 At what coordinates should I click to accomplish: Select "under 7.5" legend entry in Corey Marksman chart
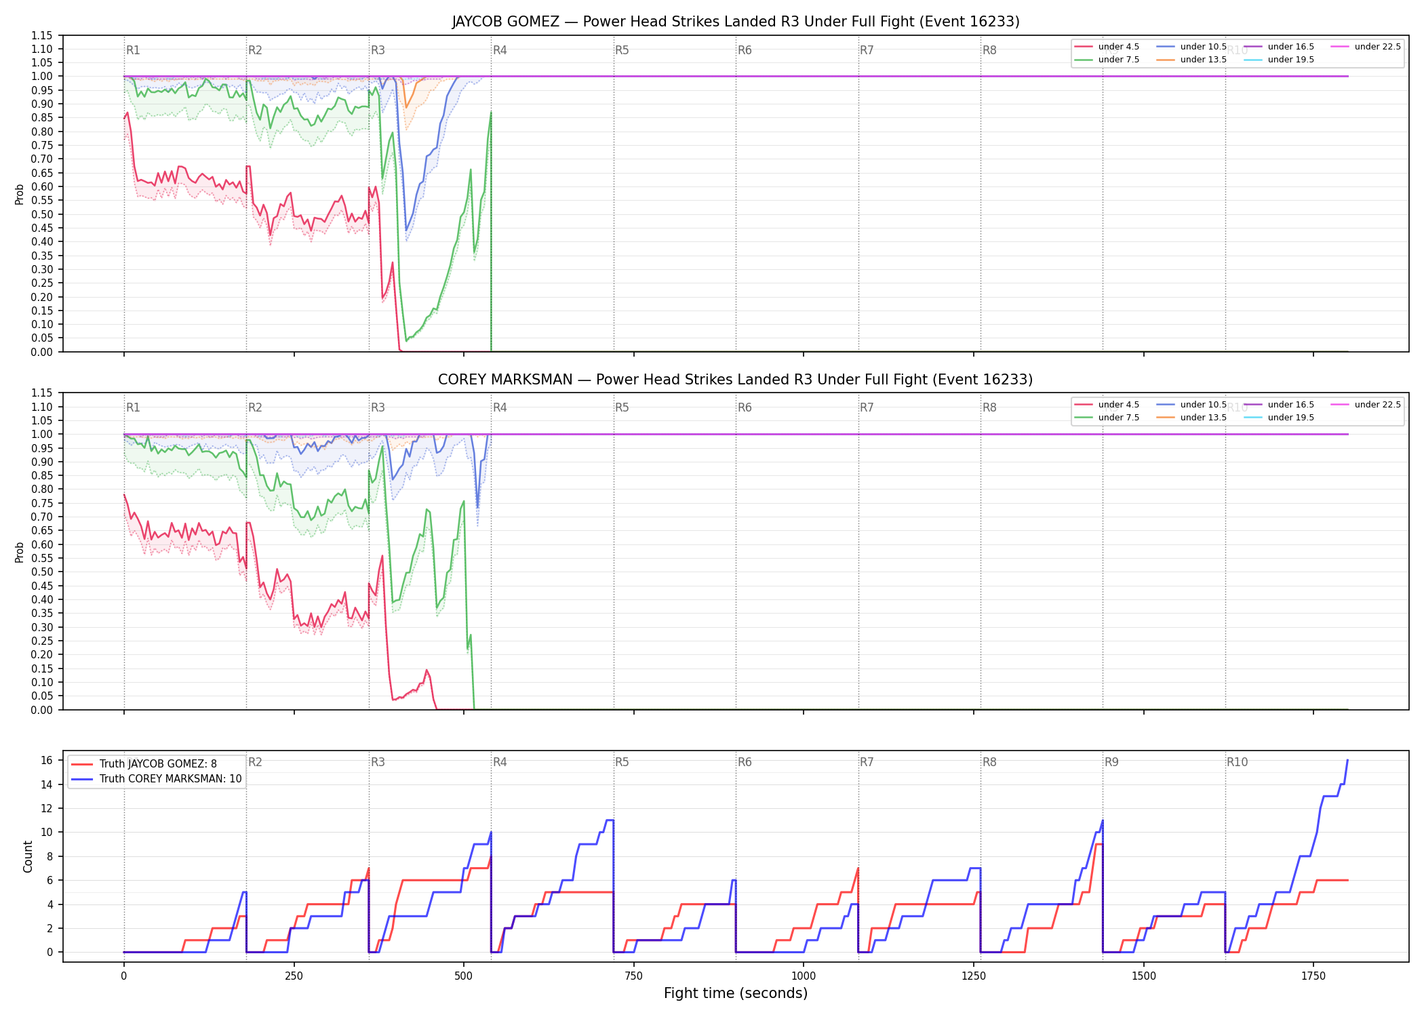pos(1107,418)
